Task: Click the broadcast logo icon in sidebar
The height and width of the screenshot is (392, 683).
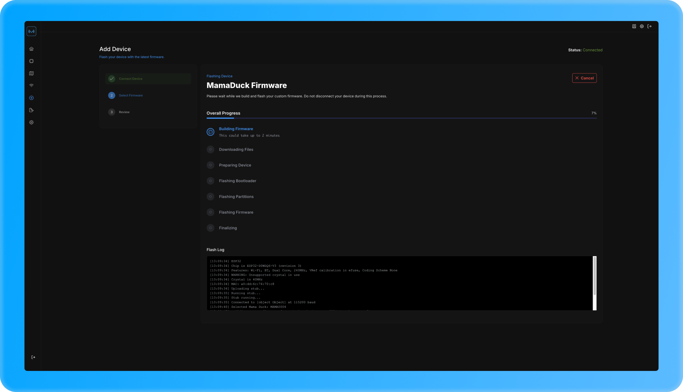Action: pyautogui.click(x=31, y=31)
